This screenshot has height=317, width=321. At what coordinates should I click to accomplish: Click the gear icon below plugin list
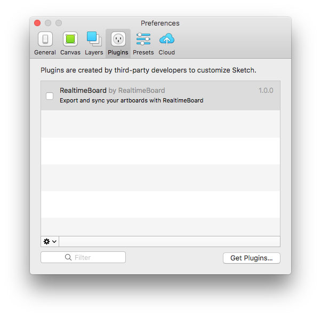[x=47, y=242]
